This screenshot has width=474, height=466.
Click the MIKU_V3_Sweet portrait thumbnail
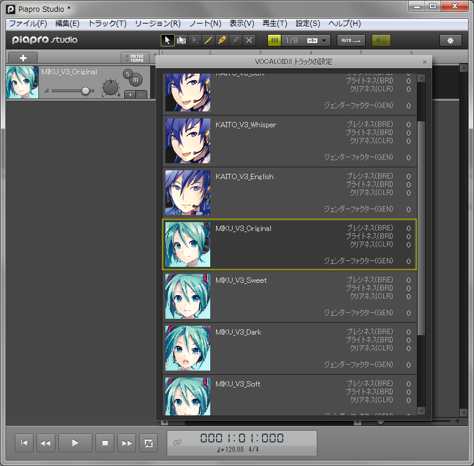pos(188,296)
